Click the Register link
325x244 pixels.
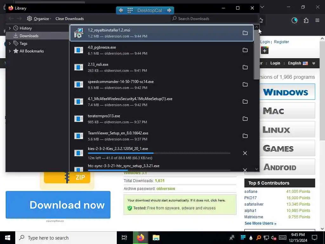pyautogui.click(x=281, y=42)
